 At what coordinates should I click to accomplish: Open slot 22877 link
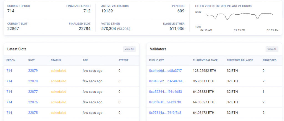(33, 92)
